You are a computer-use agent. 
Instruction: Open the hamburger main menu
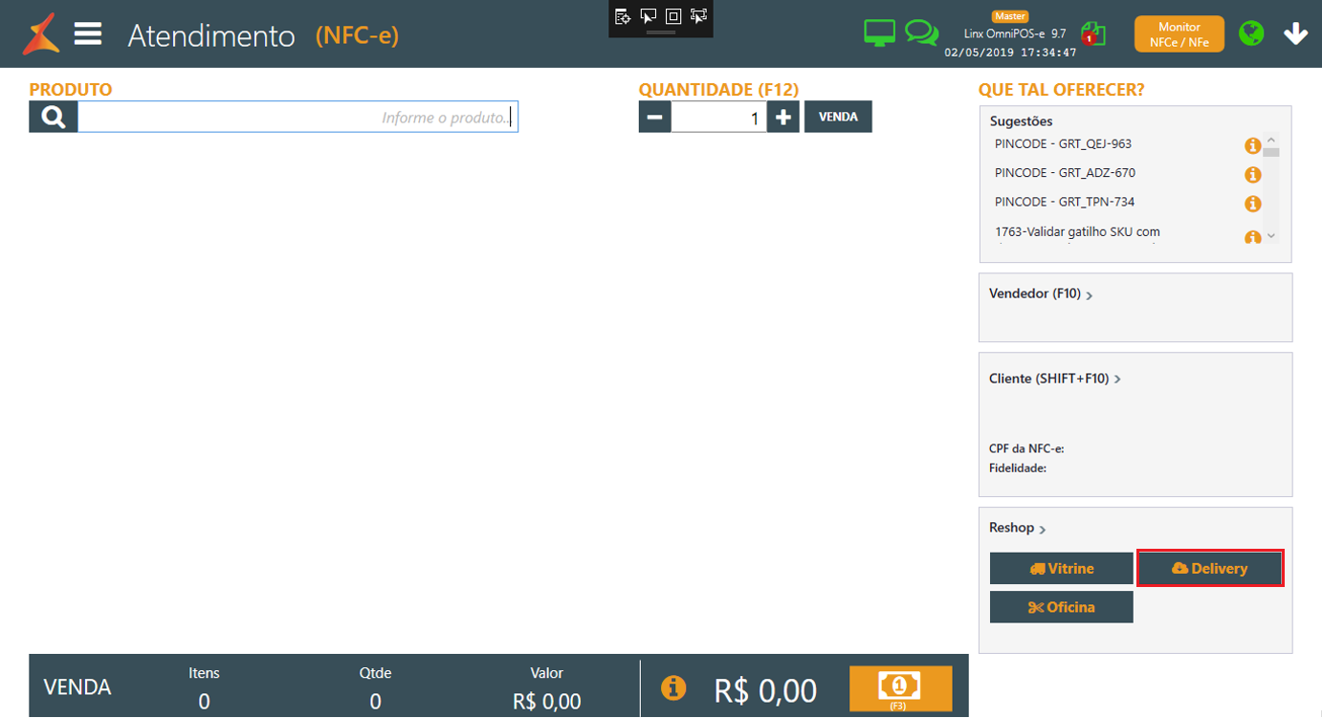point(88,34)
